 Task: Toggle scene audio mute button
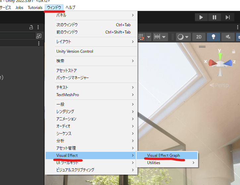click(x=228, y=37)
